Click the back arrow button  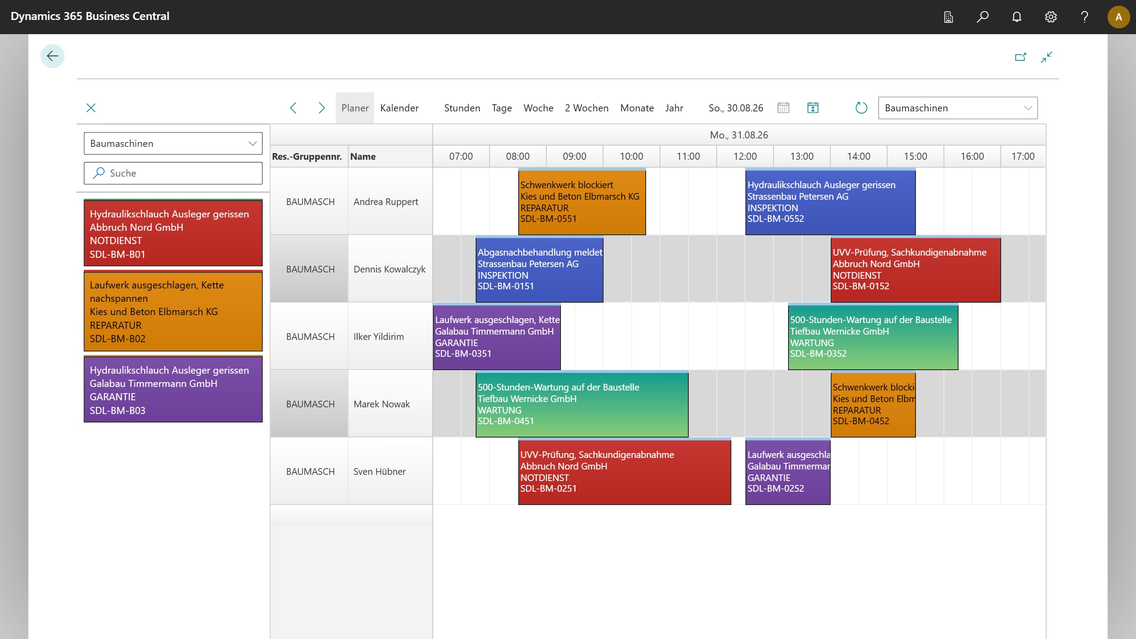(x=52, y=56)
